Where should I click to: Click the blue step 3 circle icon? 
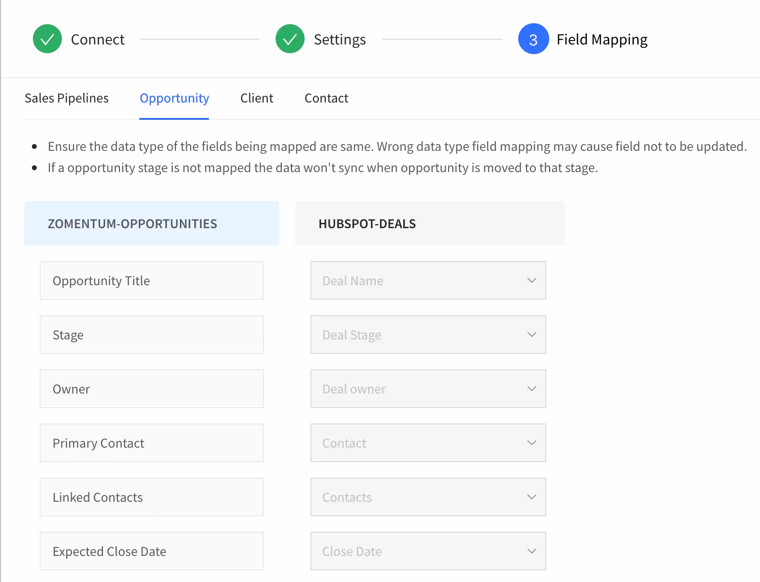click(533, 39)
